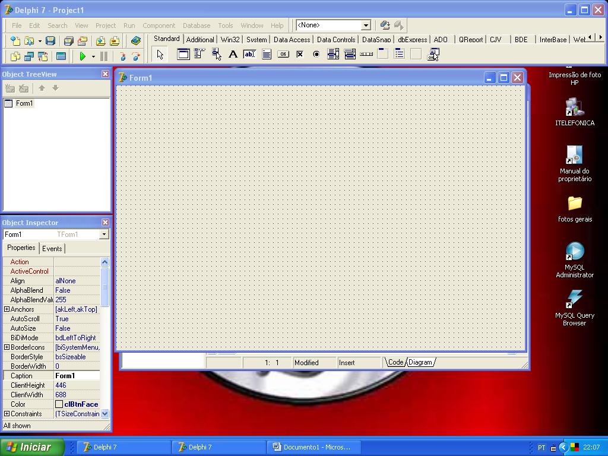Select the Button (OK) component
The width and height of the screenshot is (608, 456).
click(283, 55)
